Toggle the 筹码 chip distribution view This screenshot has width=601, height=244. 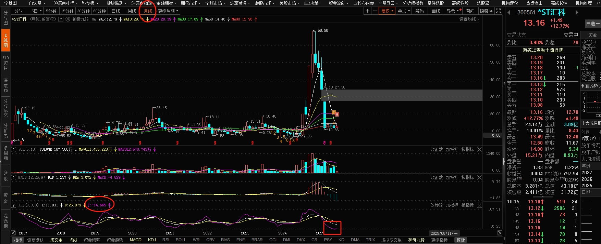(x=419, y=11)
